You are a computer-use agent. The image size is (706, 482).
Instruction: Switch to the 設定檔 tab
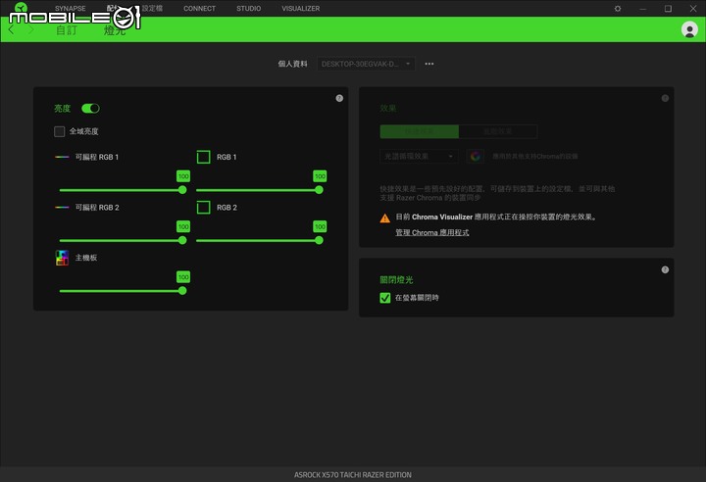(152, 9)
